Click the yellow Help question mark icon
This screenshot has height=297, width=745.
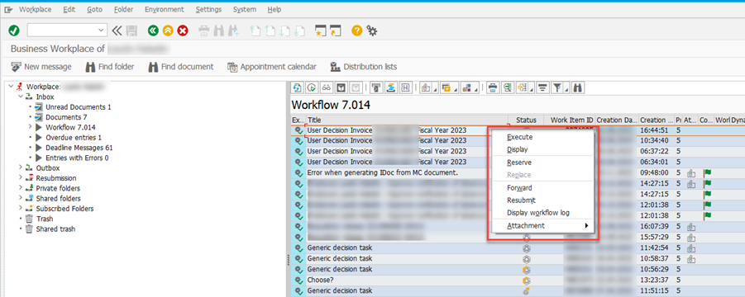click(357, 31)
